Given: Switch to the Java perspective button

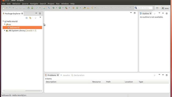Looking at the screenshot, I should (x=165, y=8).
